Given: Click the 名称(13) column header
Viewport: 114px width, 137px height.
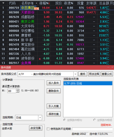Looking at the screenshot, I should coord(27,3).
